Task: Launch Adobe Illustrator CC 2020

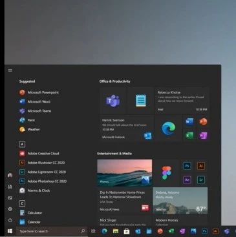Action: (42, 163)
